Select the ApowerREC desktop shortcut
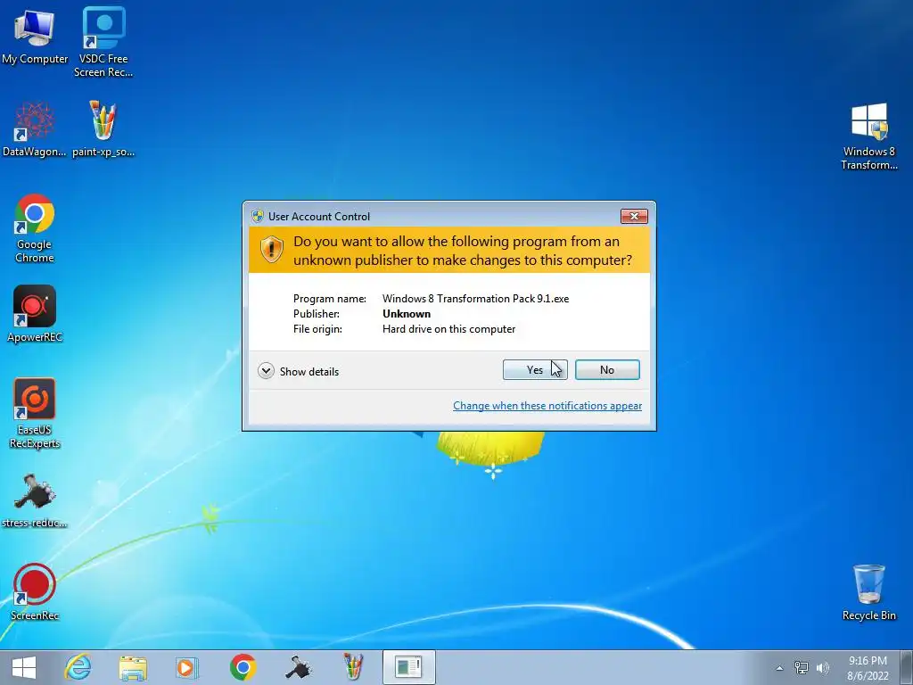 click(35, 314)
